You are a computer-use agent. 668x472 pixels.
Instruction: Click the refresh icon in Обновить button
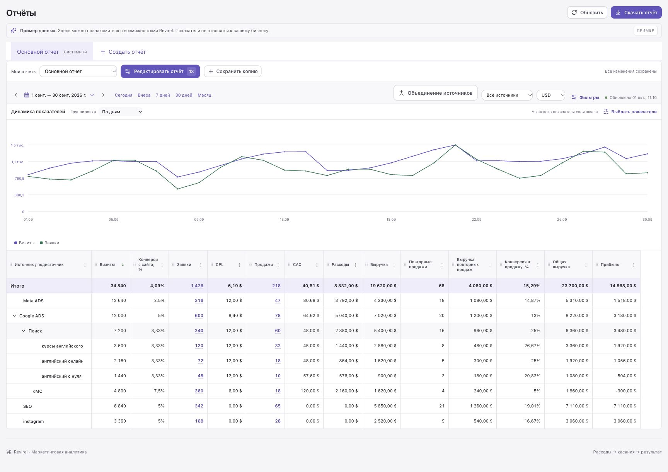[574, 12]
